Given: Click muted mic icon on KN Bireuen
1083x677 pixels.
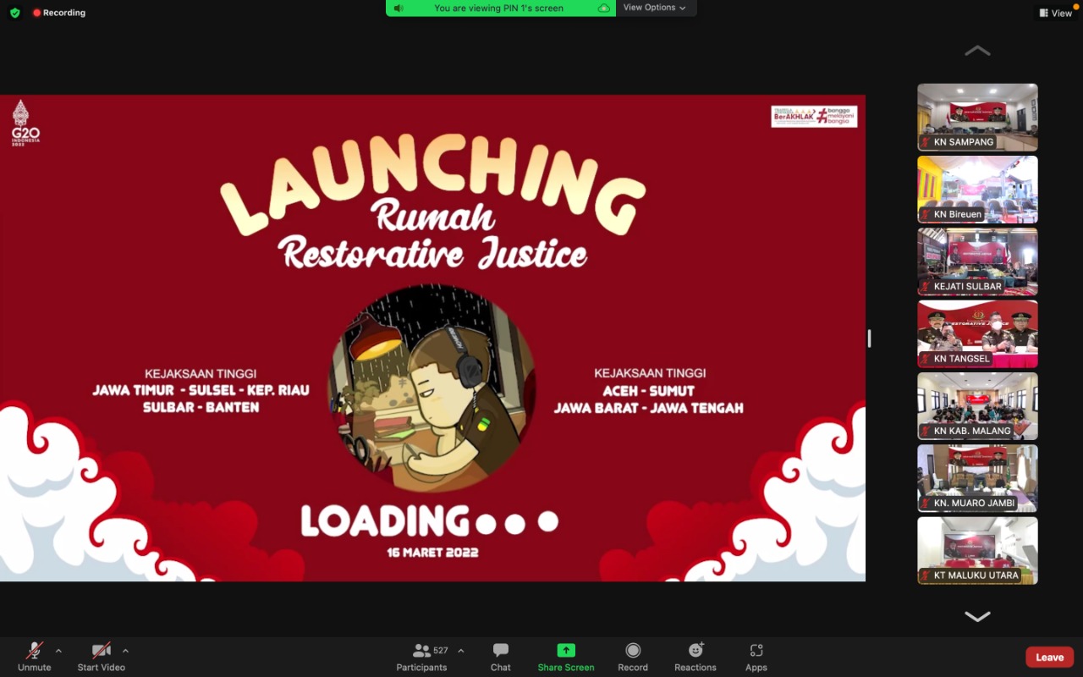Looking at the screenshot, I should (926, 214).
